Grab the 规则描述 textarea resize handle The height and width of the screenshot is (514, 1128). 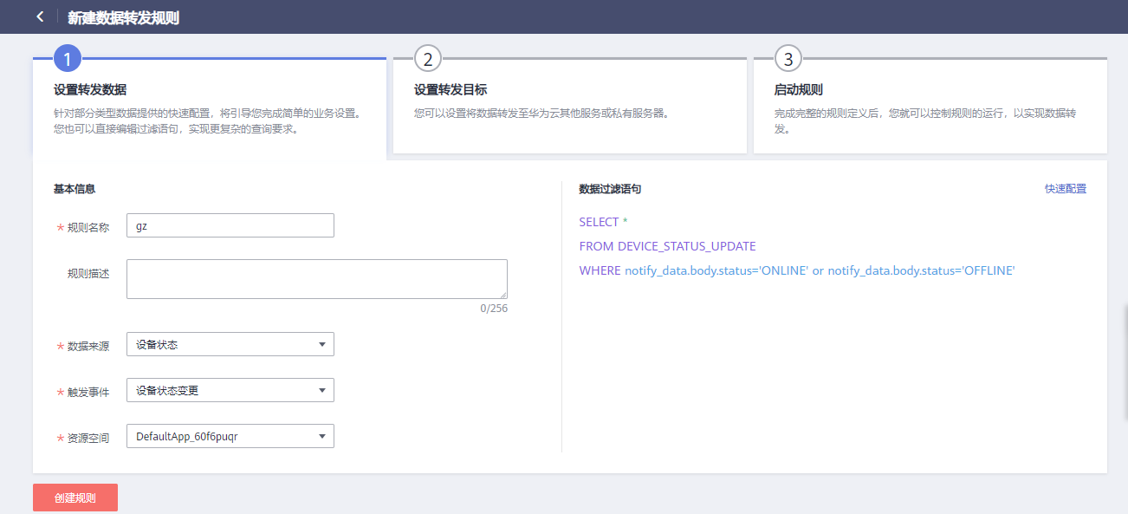pyautogui.click(x=502, y=294)
